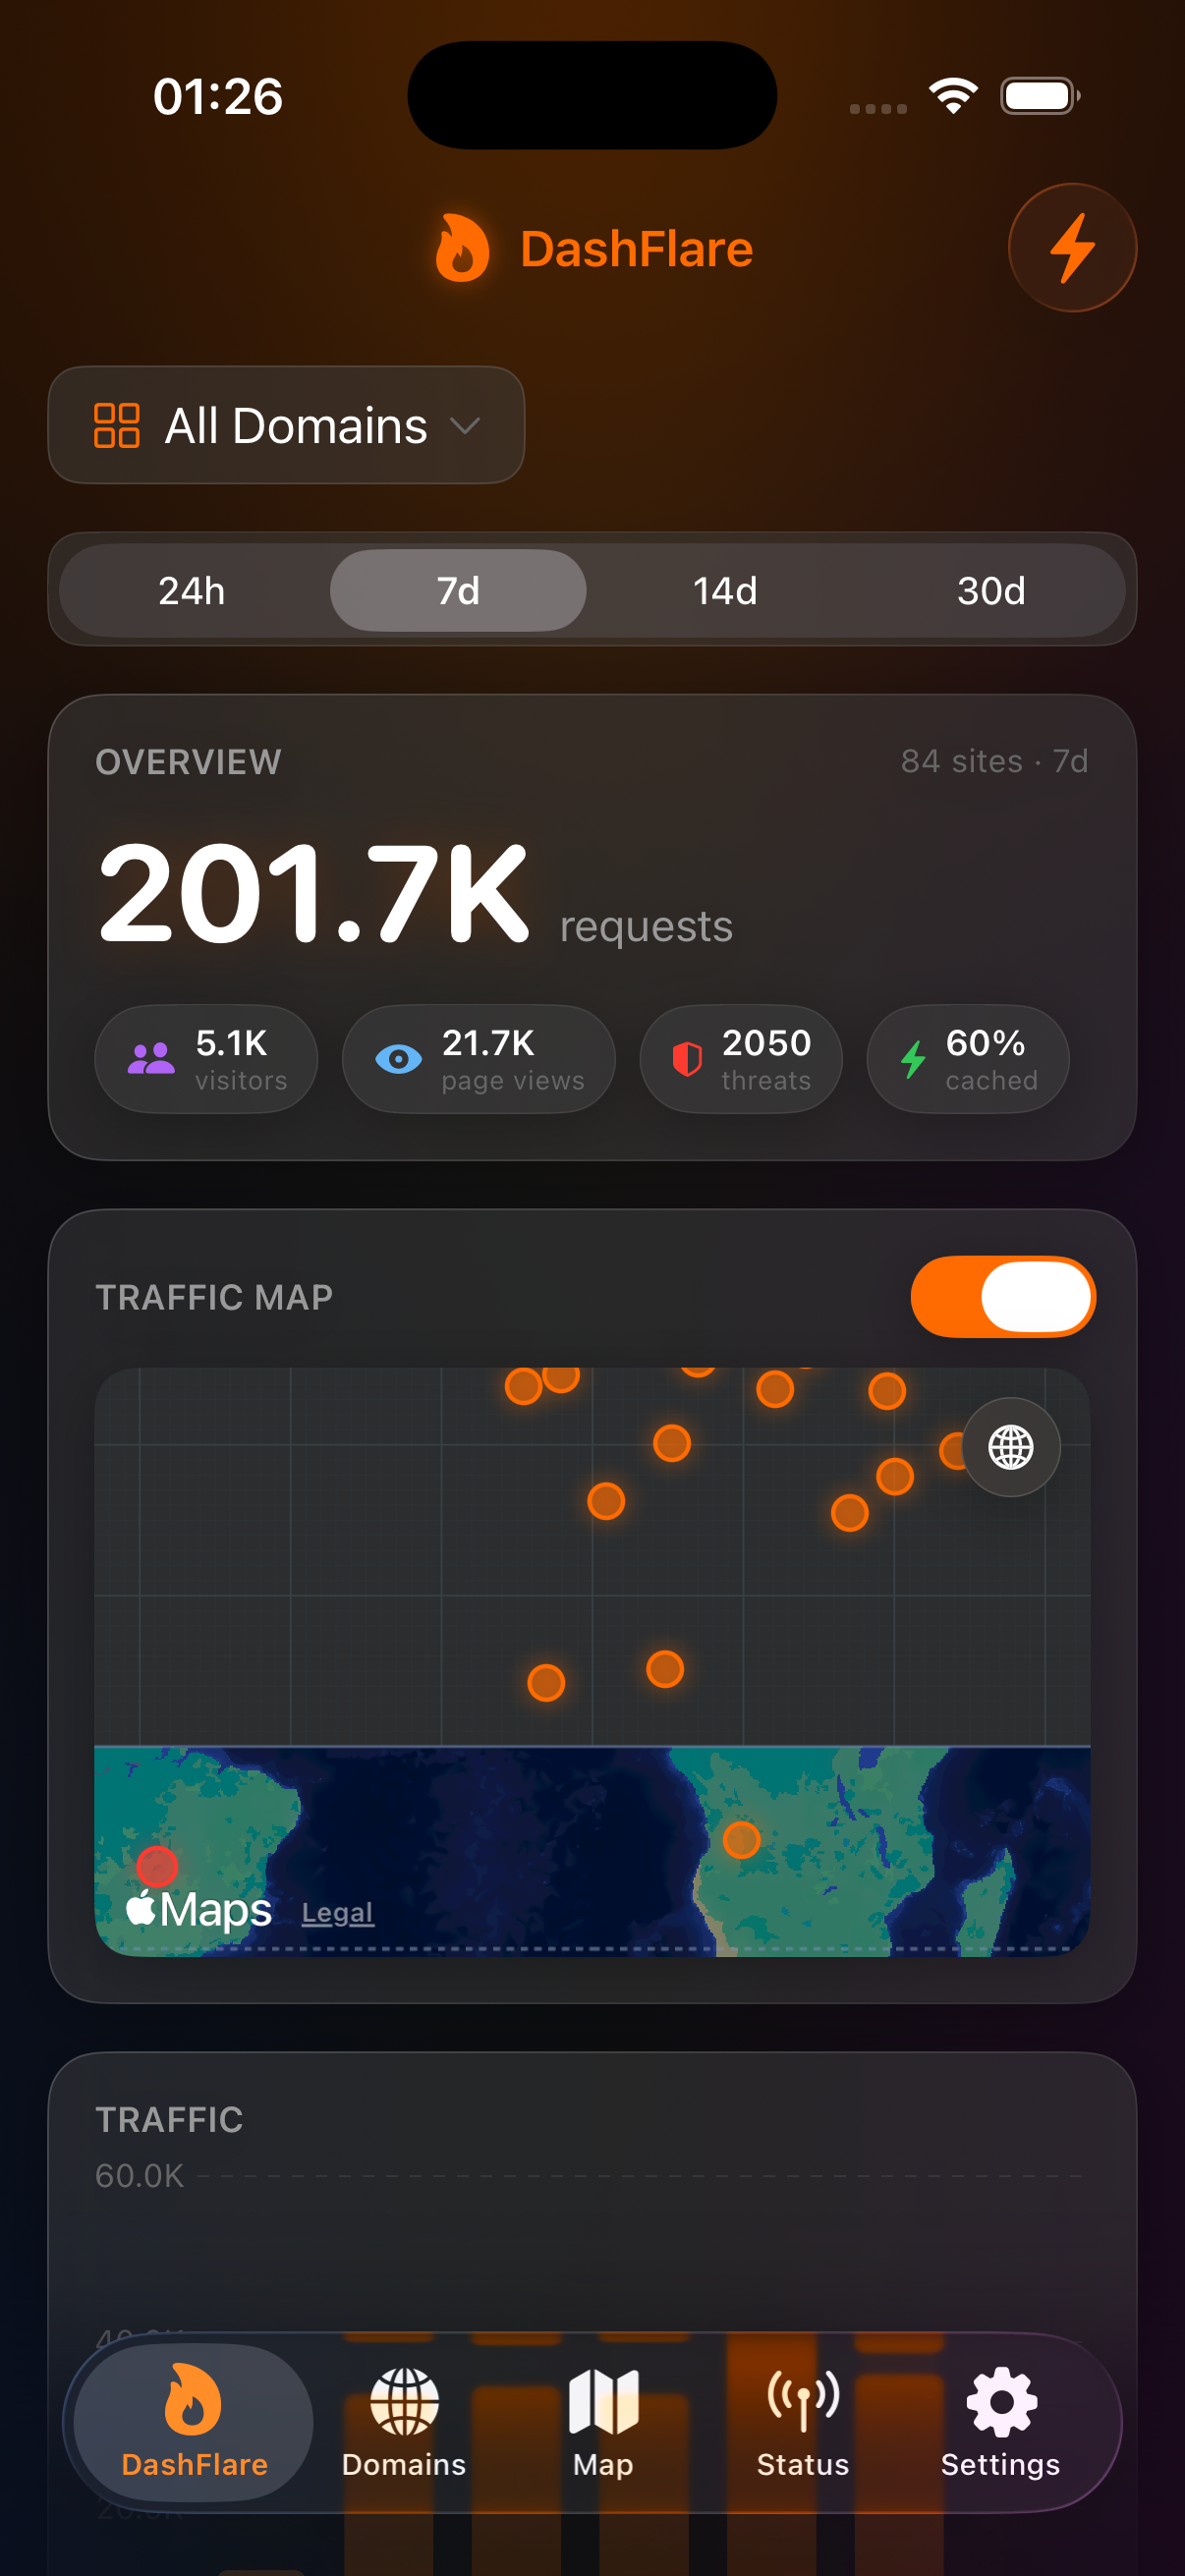Tap the Apple Maps logo on the map
This screenshot has width=1185, height=2576.
click(x=199, y=1909)
